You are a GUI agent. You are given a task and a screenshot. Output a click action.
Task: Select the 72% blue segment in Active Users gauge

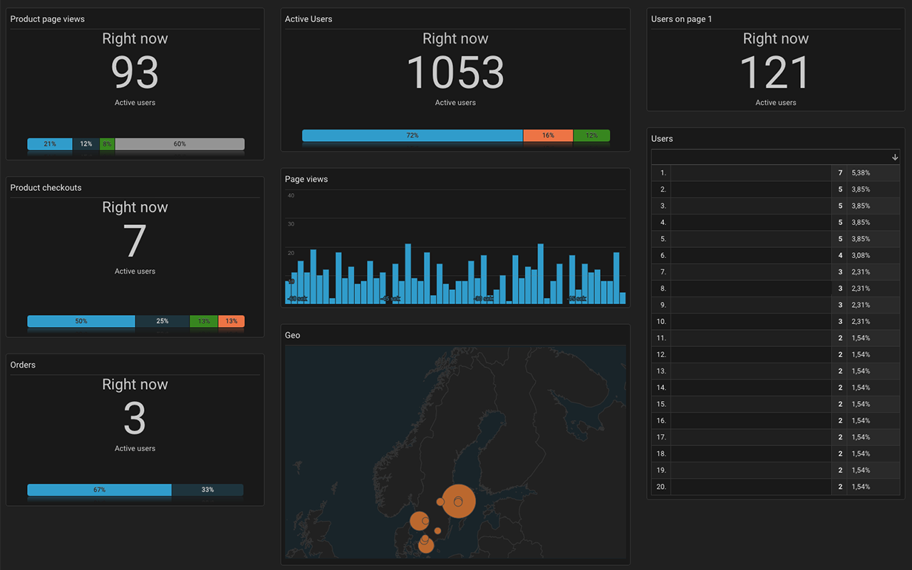[x=412, y=135]
